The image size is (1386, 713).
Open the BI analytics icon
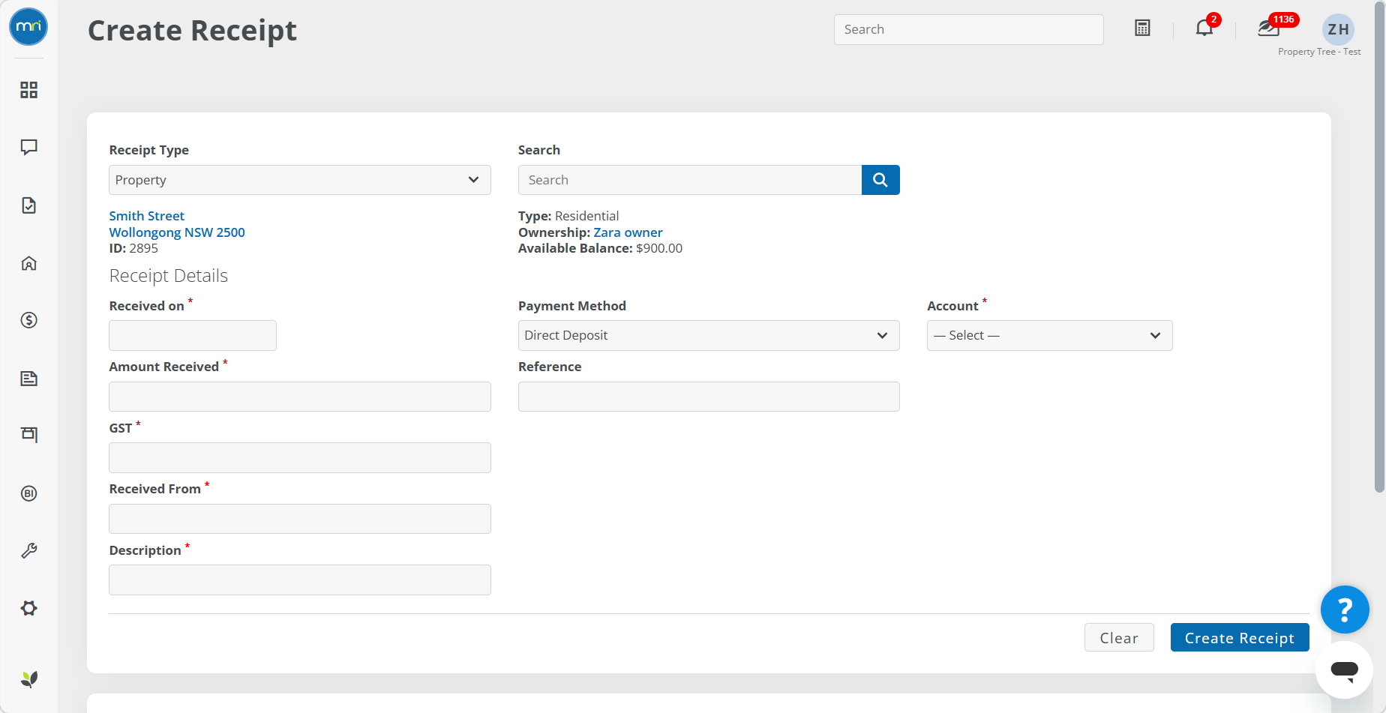pos(28,493)
